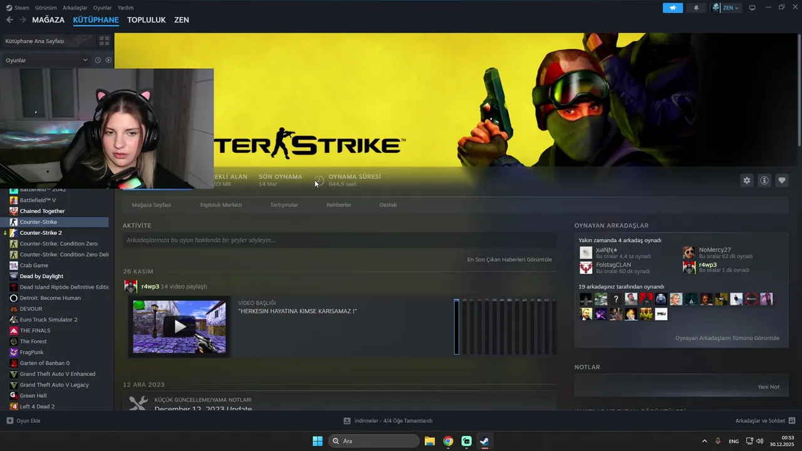This screenshot has height=451, width=802.
Task: Click the Crab Game list icon
Action: 14,266
